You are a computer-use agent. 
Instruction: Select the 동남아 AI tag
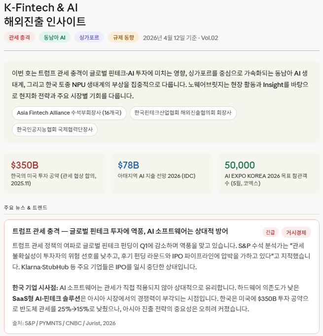(54, 38)
